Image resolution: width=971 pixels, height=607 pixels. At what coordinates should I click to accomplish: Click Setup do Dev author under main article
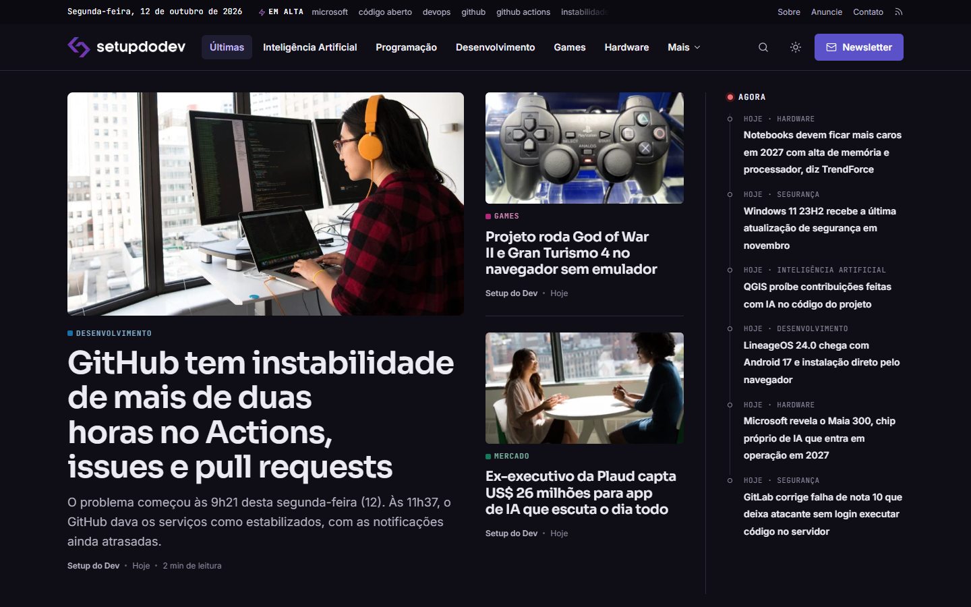pyautogui.click(x=93, y=566)
